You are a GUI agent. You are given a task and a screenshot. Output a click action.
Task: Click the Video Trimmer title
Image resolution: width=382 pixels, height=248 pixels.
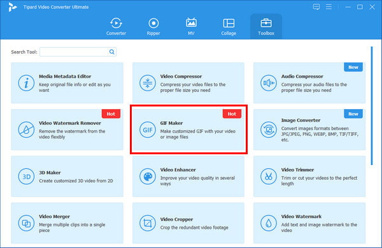297,170
